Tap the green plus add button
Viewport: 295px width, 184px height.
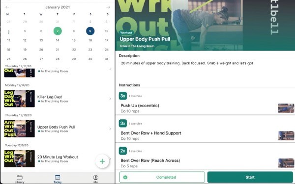(102, 161)
